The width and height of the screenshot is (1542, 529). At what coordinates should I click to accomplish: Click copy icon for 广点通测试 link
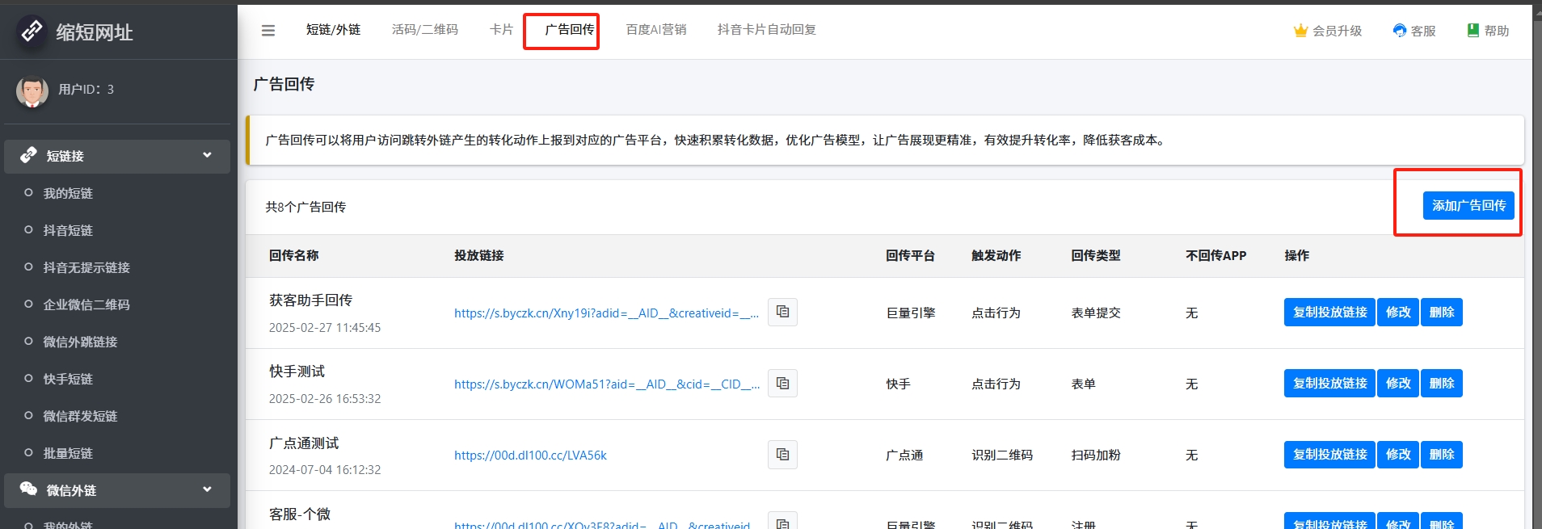pos(782,454)
